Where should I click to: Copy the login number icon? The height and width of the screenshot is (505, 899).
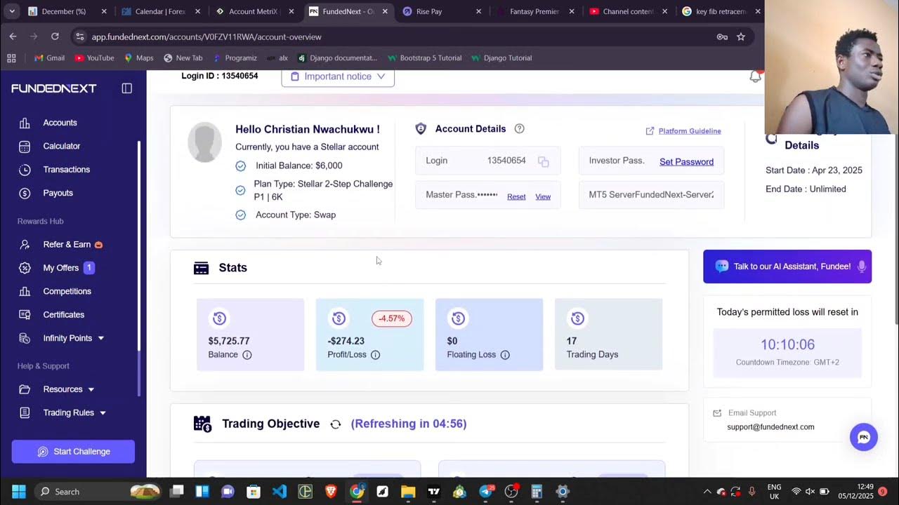point(543,161)
